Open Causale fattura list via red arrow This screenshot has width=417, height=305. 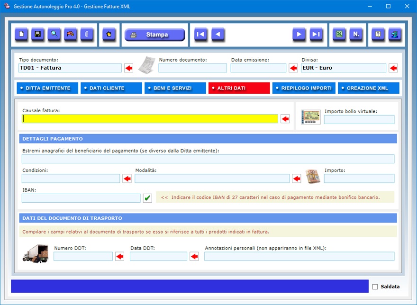click(285, 119)
